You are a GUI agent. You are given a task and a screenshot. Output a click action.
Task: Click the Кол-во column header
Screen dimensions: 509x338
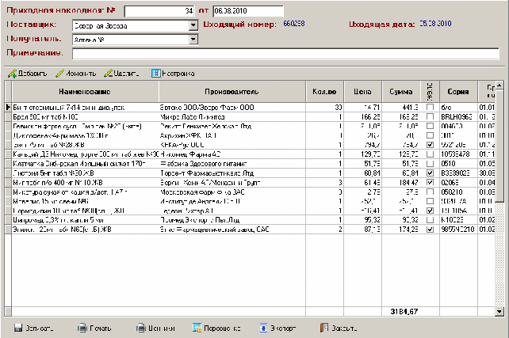324,92
